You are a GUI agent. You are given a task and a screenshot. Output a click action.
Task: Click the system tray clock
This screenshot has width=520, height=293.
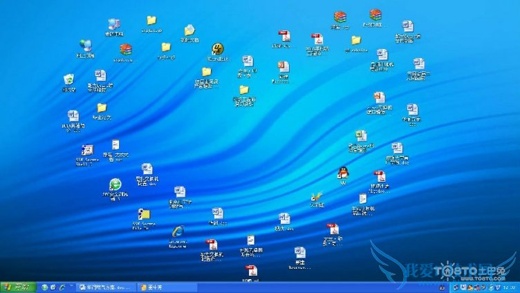tap(509, 286)
